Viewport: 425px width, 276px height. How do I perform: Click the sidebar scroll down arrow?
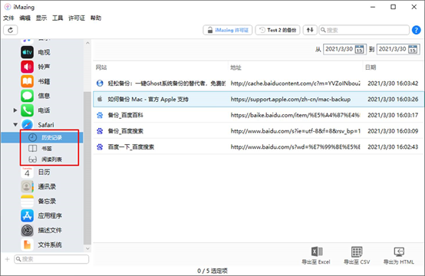coord(87,248)
